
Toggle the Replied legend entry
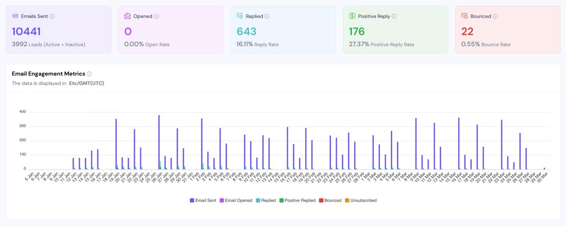[x=265, y=200]
